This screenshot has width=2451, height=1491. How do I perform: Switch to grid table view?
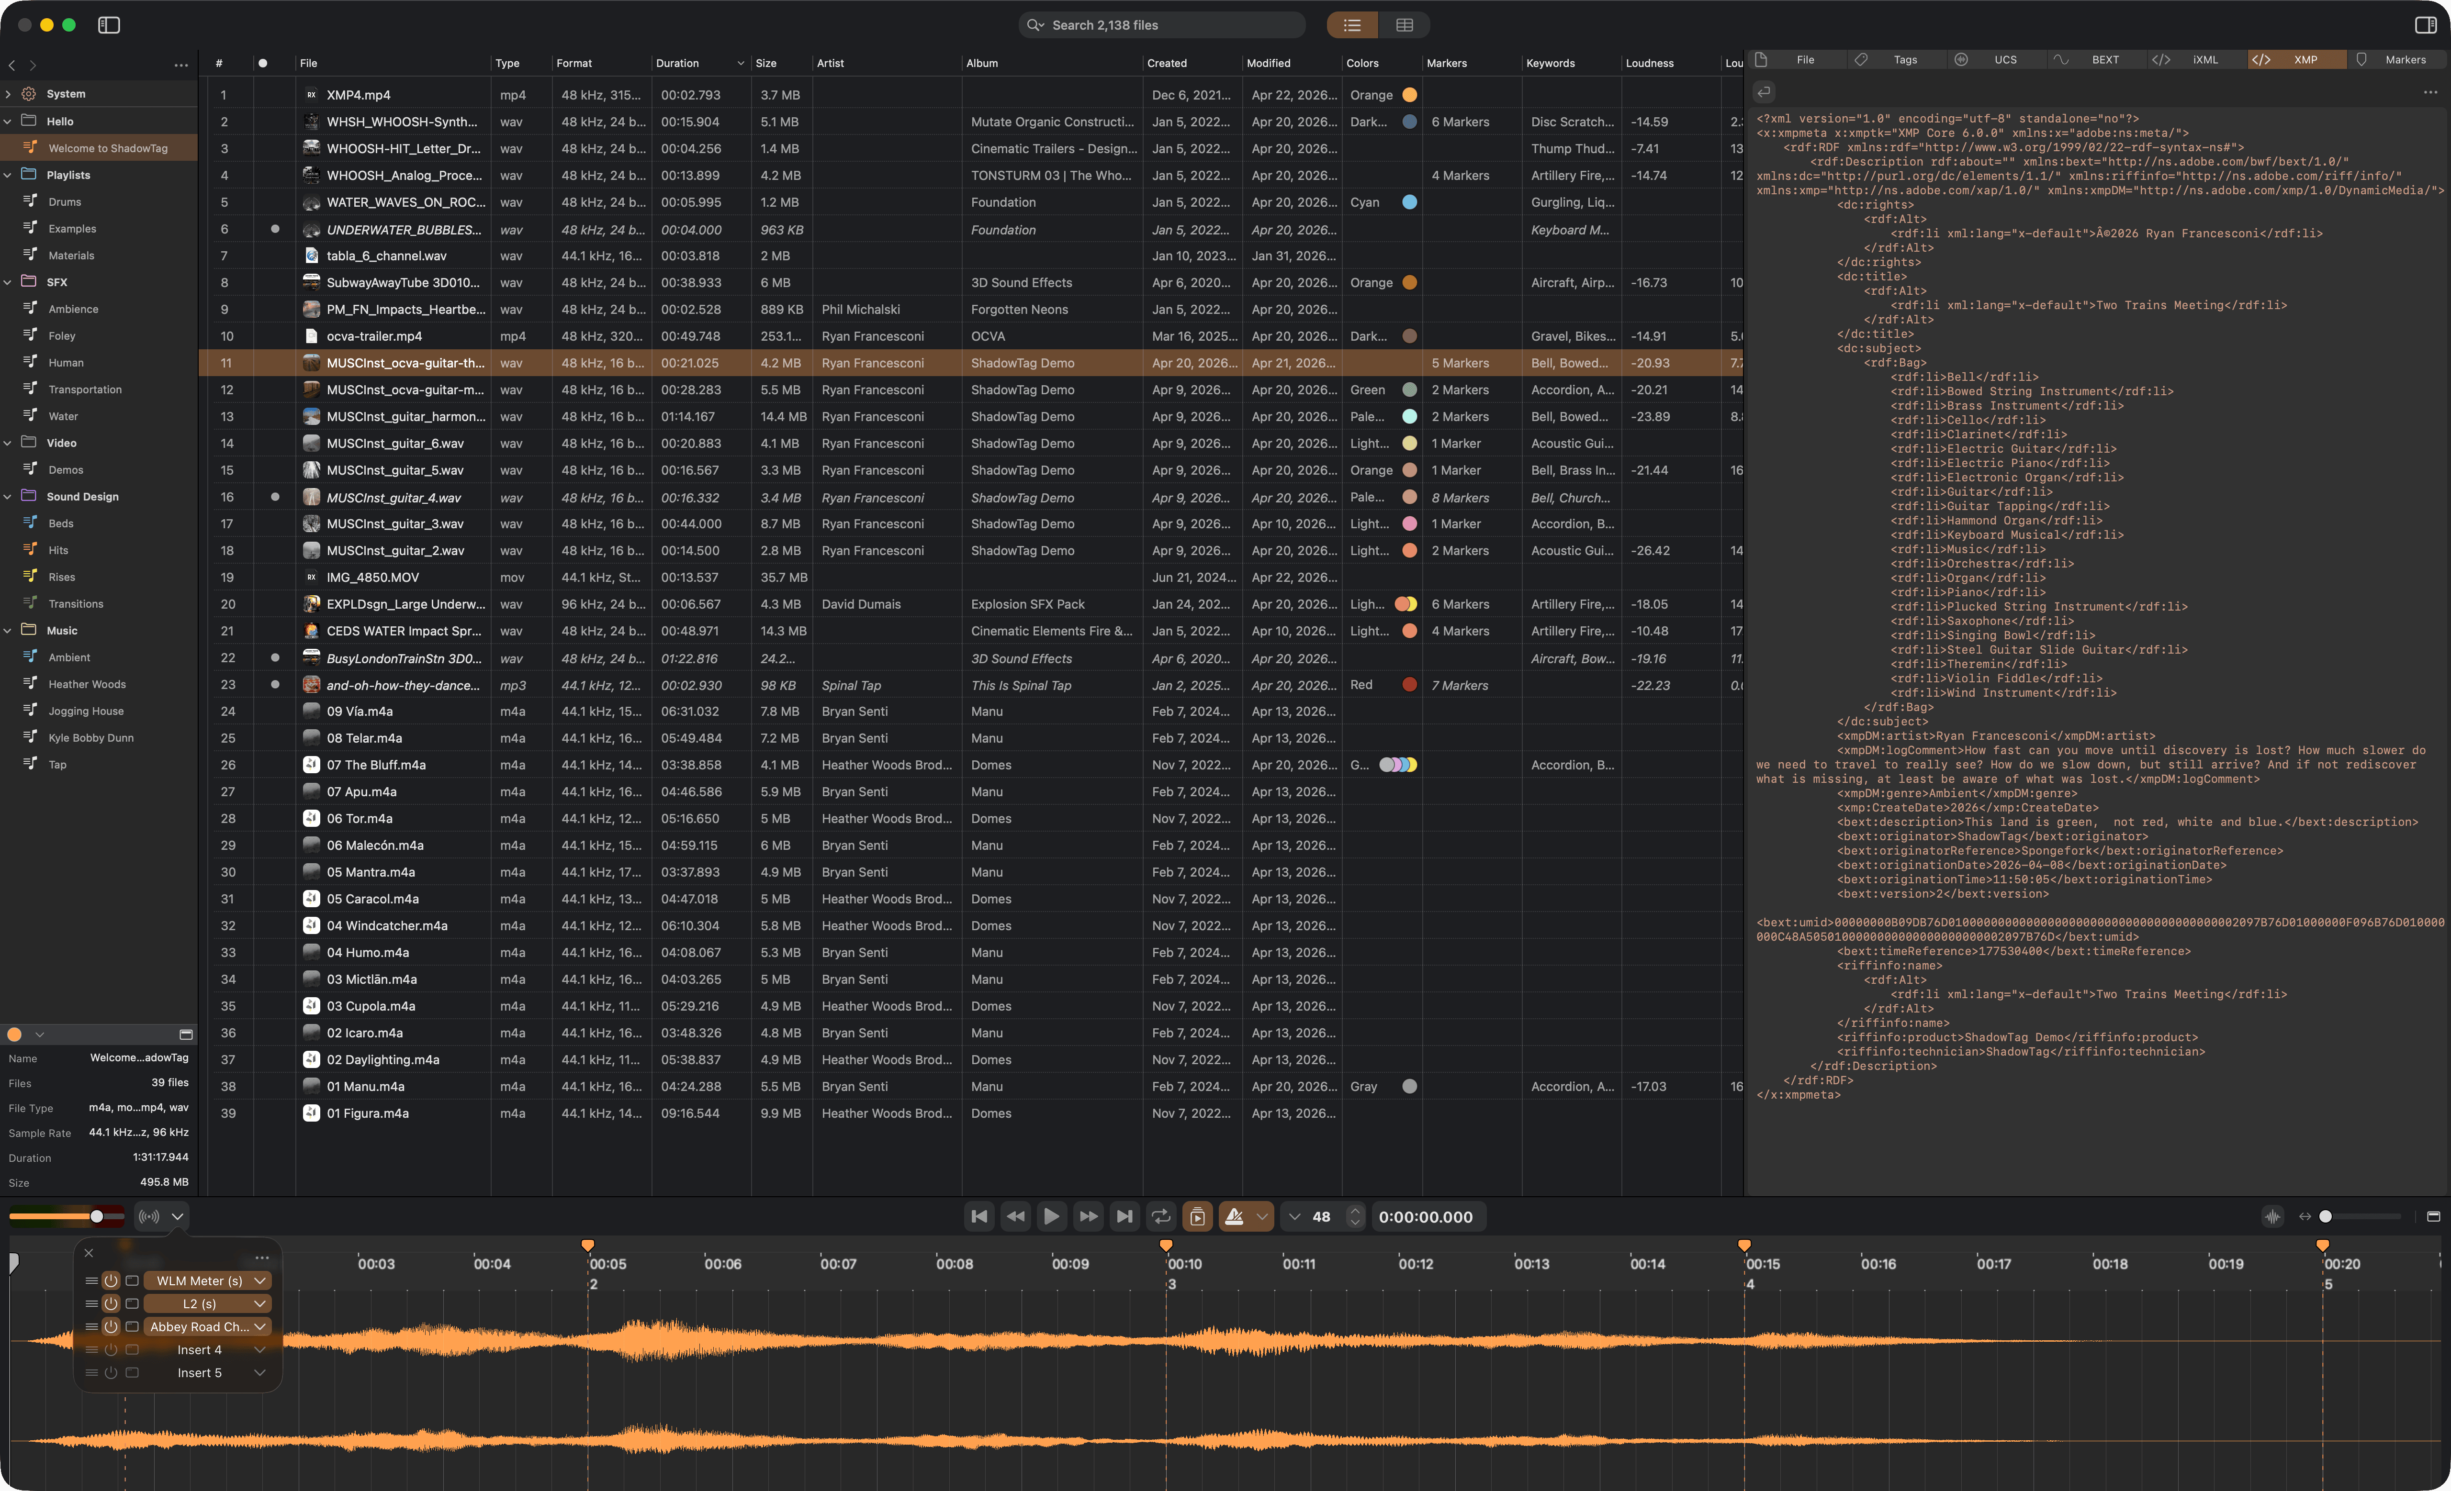(1404, 25)
